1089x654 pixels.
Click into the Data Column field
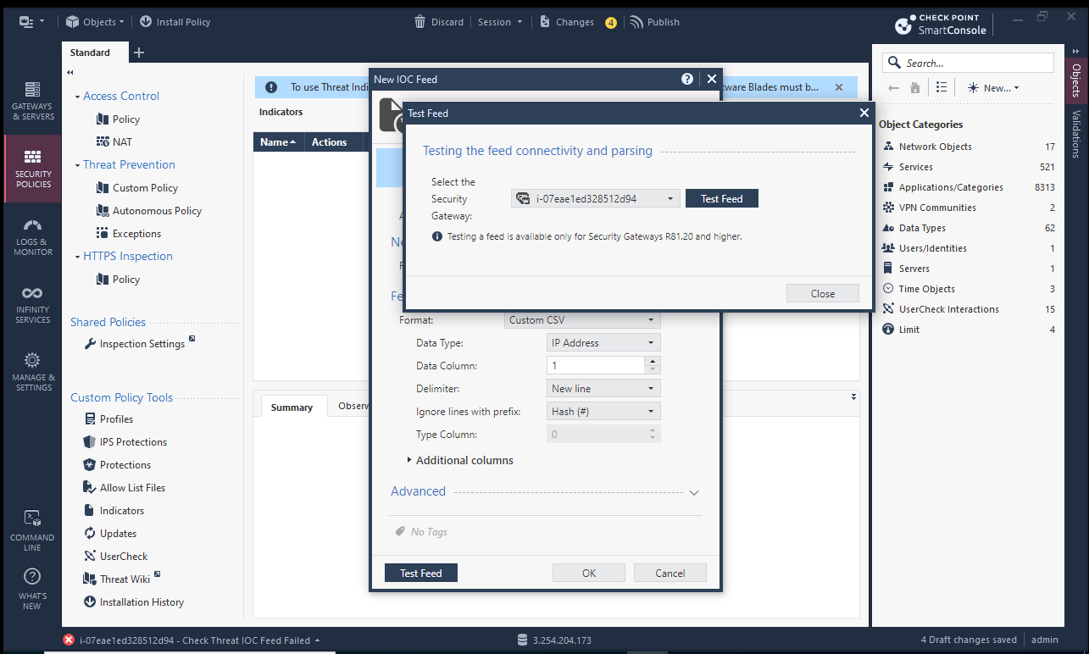pyautogui.click(x=595, y=366)
